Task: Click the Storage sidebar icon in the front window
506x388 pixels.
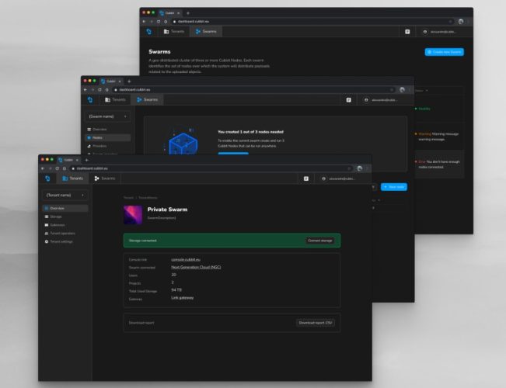Action: coord(47,217)
